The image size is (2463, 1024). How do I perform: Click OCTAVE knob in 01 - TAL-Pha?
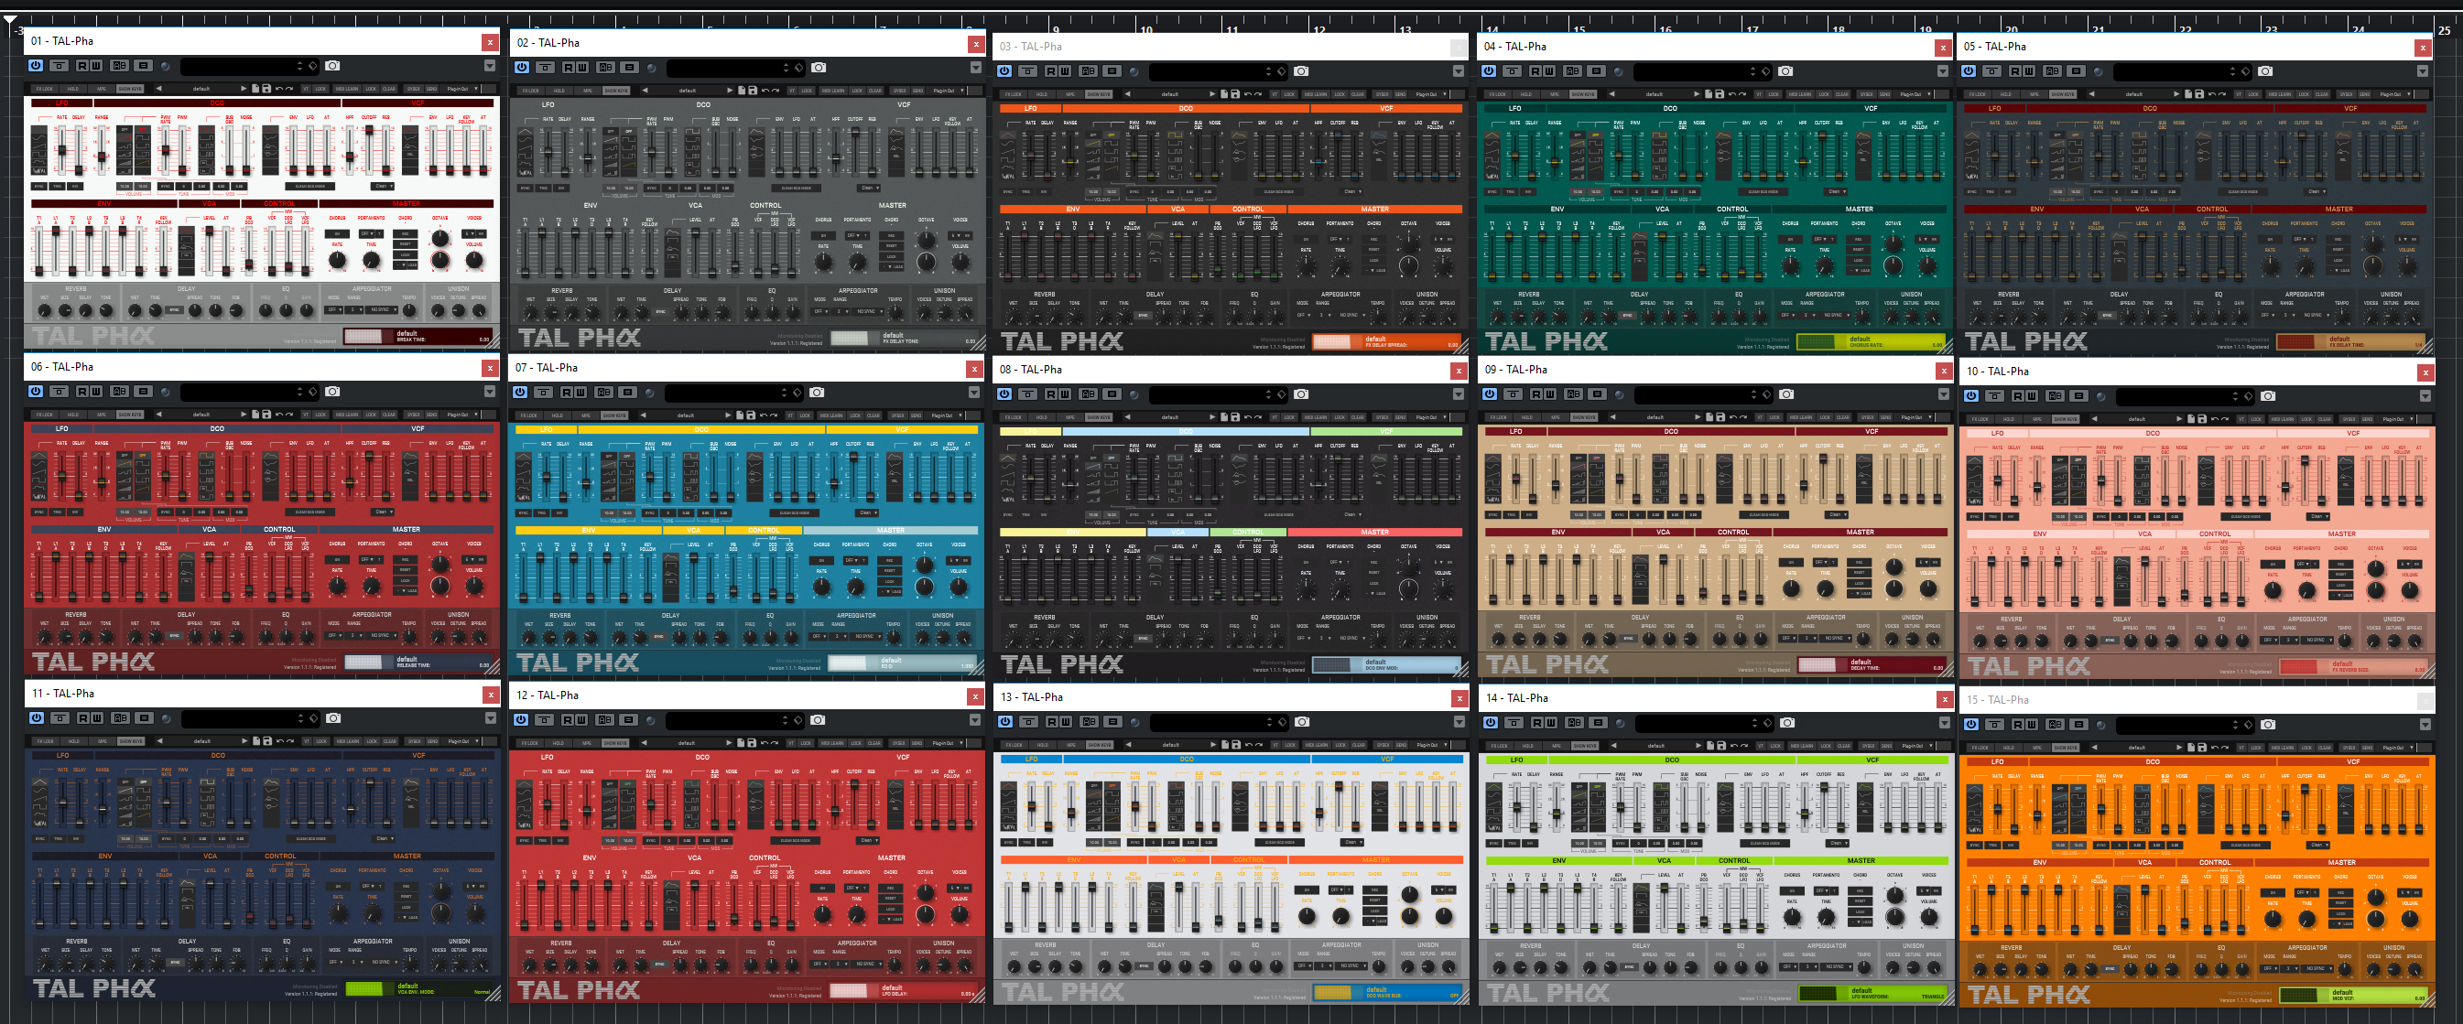pos(439,239)
